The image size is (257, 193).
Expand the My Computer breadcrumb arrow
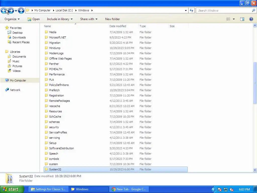point(53,10)
